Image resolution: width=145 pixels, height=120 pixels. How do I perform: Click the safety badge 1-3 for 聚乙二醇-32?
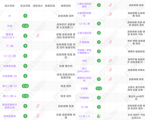click(x=25, y=86)
